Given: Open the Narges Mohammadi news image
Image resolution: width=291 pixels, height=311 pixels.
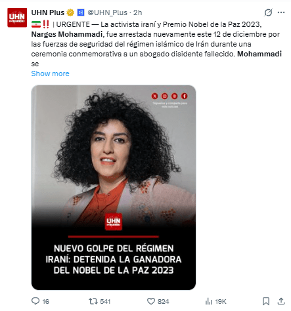Looking at the screenshot, I should click(x=114, y=188).
